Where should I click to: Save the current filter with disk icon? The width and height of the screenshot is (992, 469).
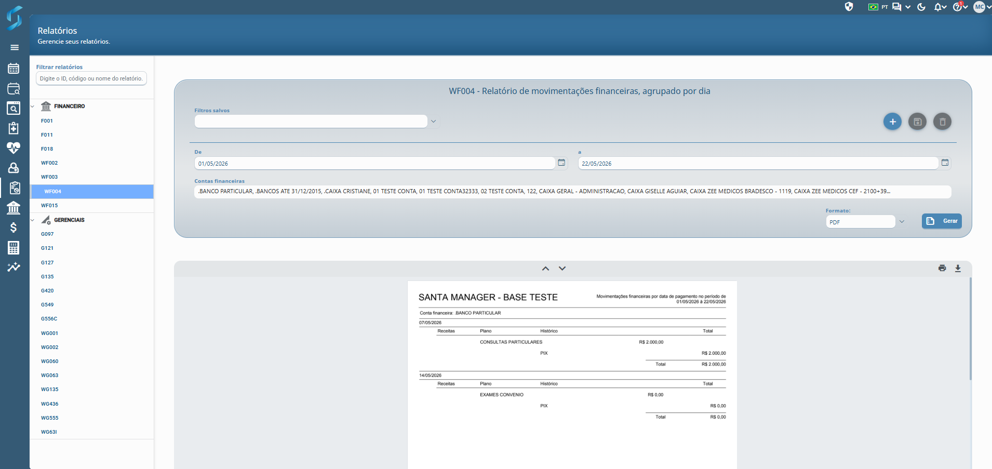click(917, 122)
